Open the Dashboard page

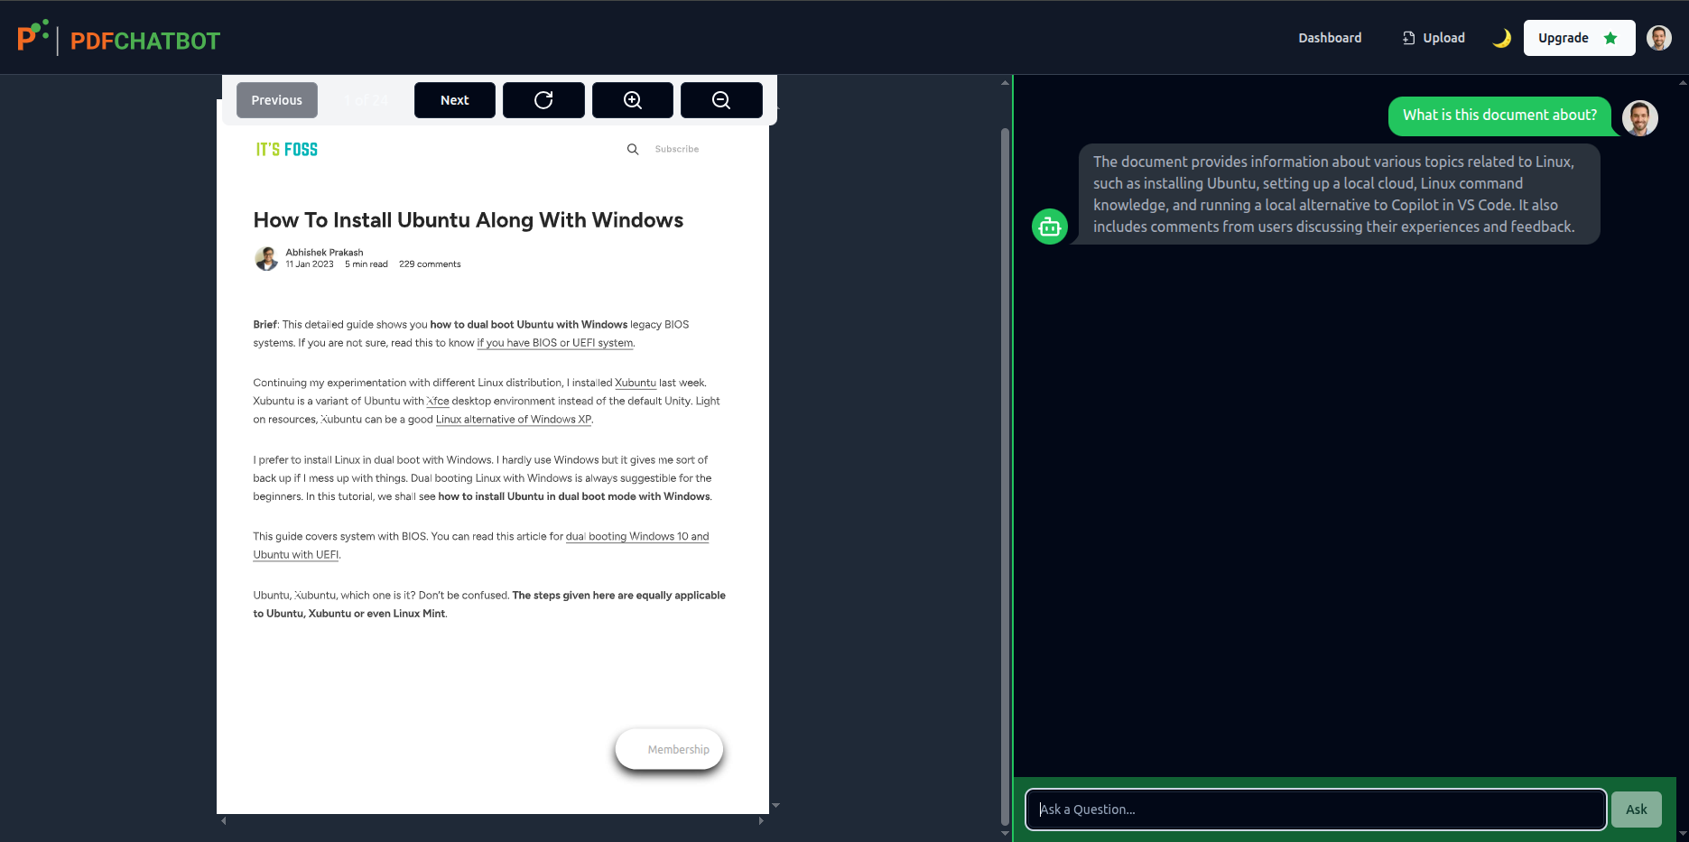pyautogui.click(x=1330, y=38)
